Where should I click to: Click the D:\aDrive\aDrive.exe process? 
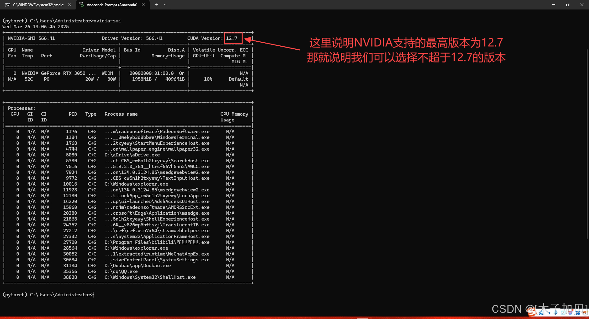[132, 155]
